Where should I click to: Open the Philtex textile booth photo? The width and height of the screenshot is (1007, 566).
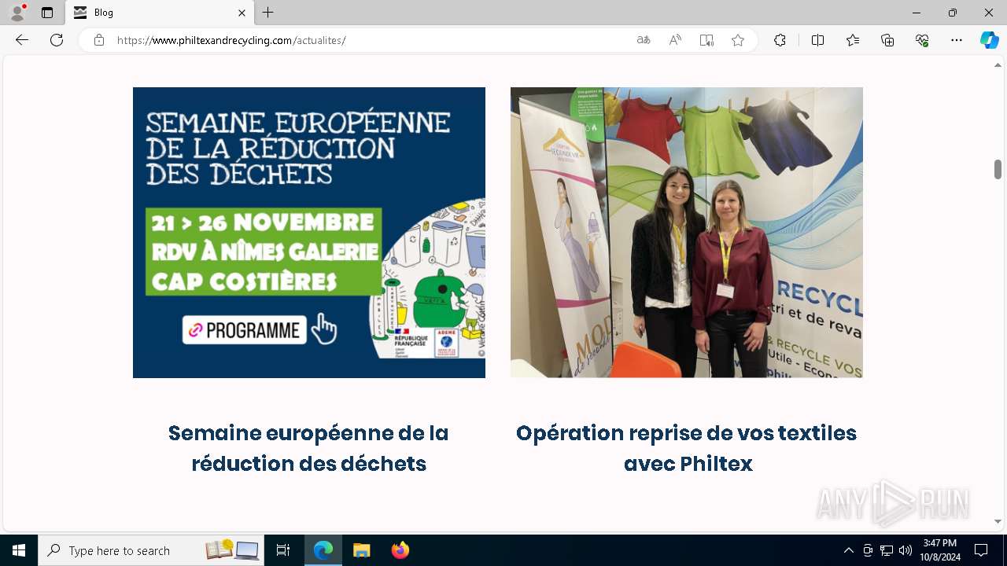(687, 233)
